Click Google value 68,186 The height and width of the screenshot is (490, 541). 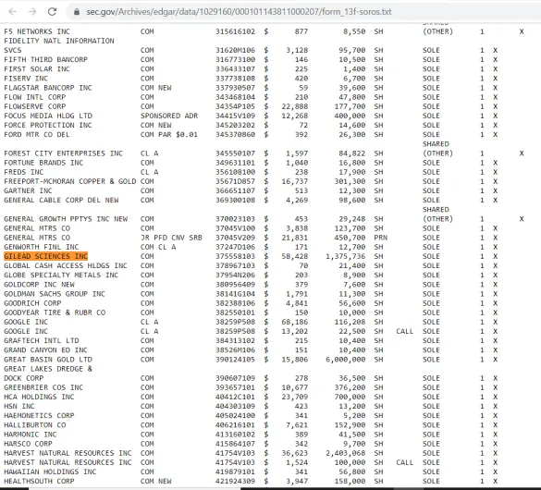(x=295, y=322)
